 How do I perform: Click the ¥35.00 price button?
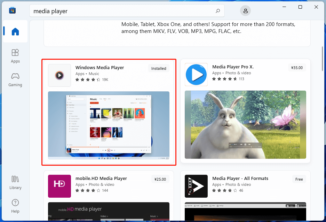(x=297, y=68)
